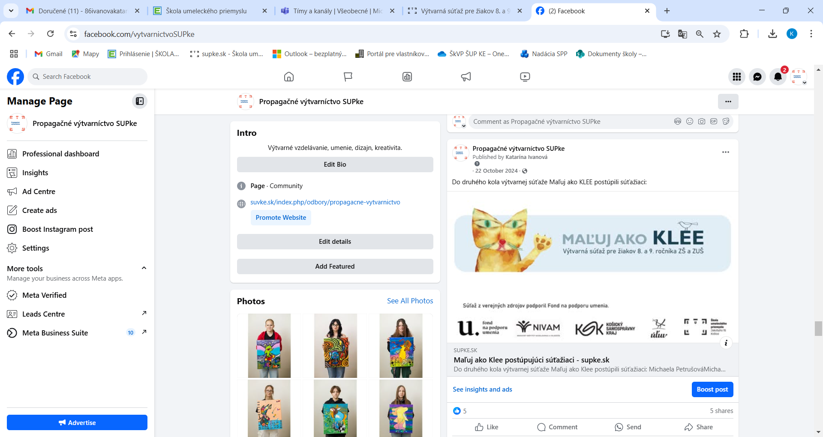This screenshot has height=437, width=823.
Task: Open the Facebook apps grid menu
Action: click(737, 77)
